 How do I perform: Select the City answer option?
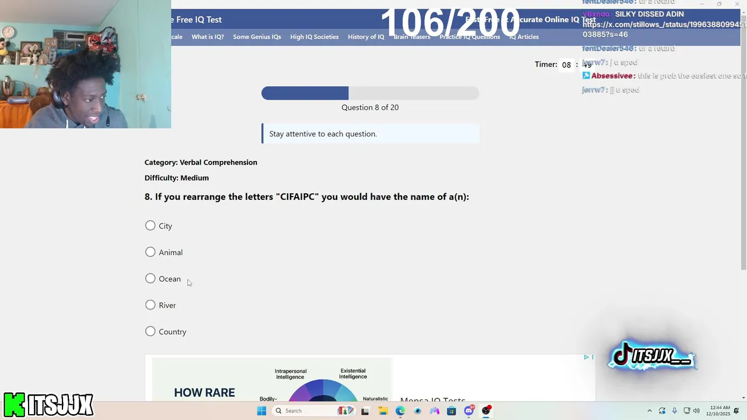click(x=150, y=226)
